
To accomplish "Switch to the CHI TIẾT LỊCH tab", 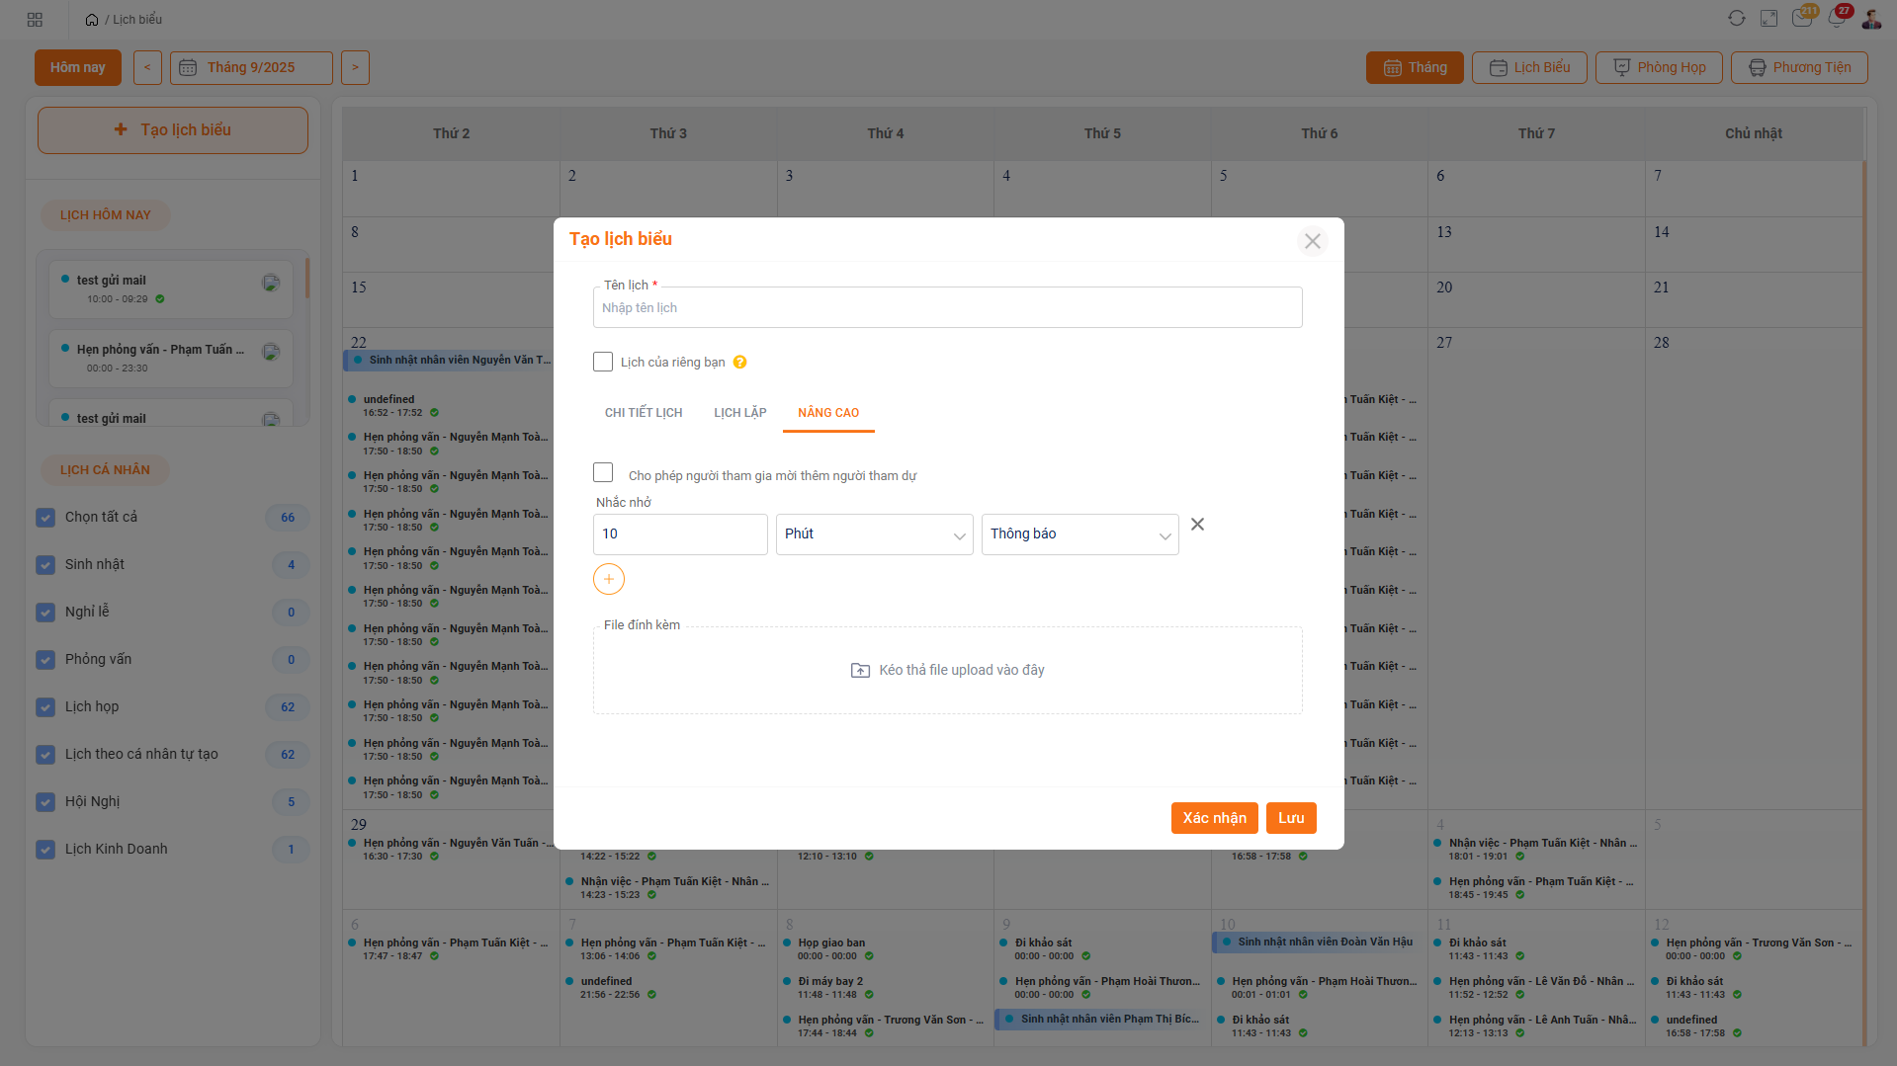I will click(x=644, y=413).
